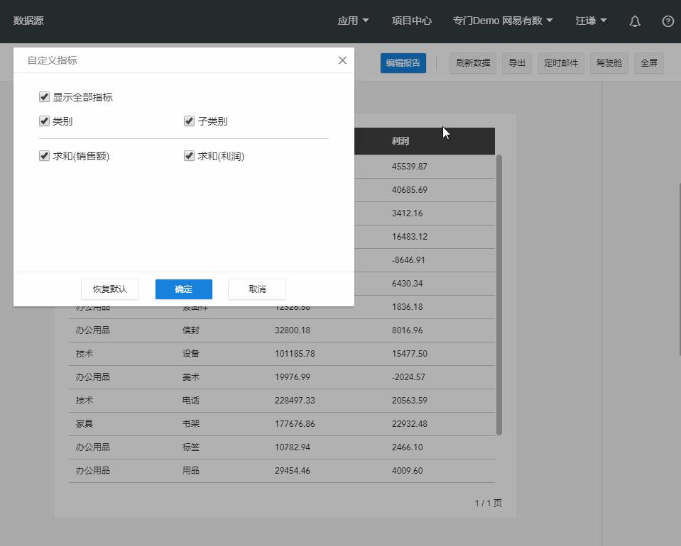
Task: Toggle the 显示全部指标 checkbox
Action: pyautogui.click(x=45, y=97)
